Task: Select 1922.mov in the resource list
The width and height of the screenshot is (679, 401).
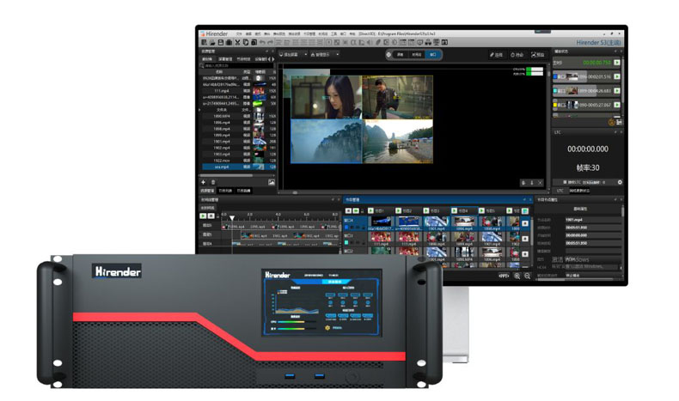Action: [239, 161]
